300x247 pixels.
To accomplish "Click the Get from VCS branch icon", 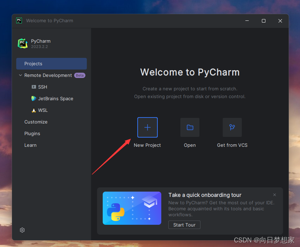I will pos(232,127).
